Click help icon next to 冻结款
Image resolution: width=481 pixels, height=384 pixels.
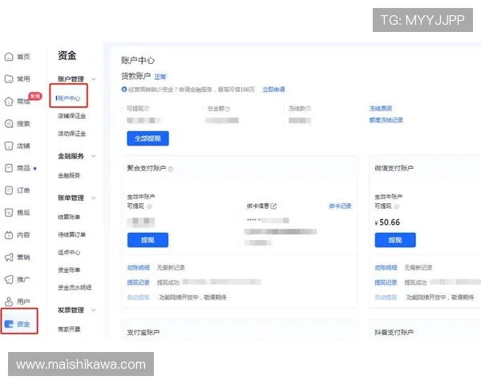[x=309, y=108]
